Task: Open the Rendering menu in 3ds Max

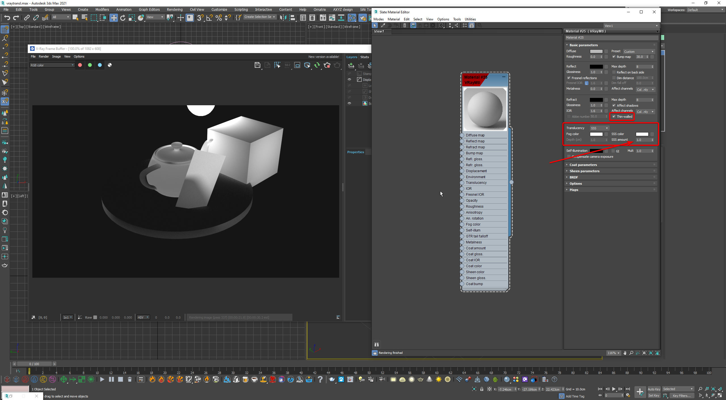Action: 174,10
